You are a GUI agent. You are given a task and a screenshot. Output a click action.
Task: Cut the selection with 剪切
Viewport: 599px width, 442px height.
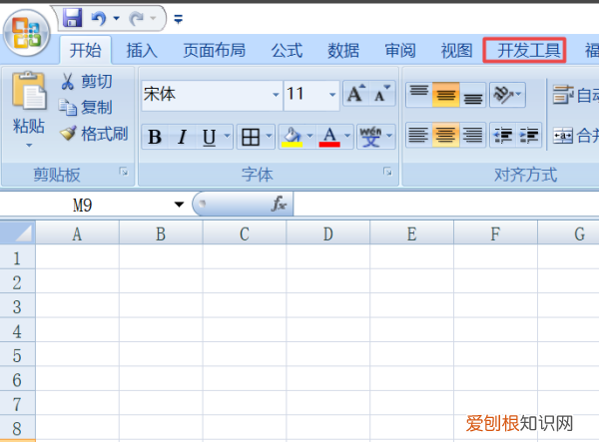[x=86, y=81]
